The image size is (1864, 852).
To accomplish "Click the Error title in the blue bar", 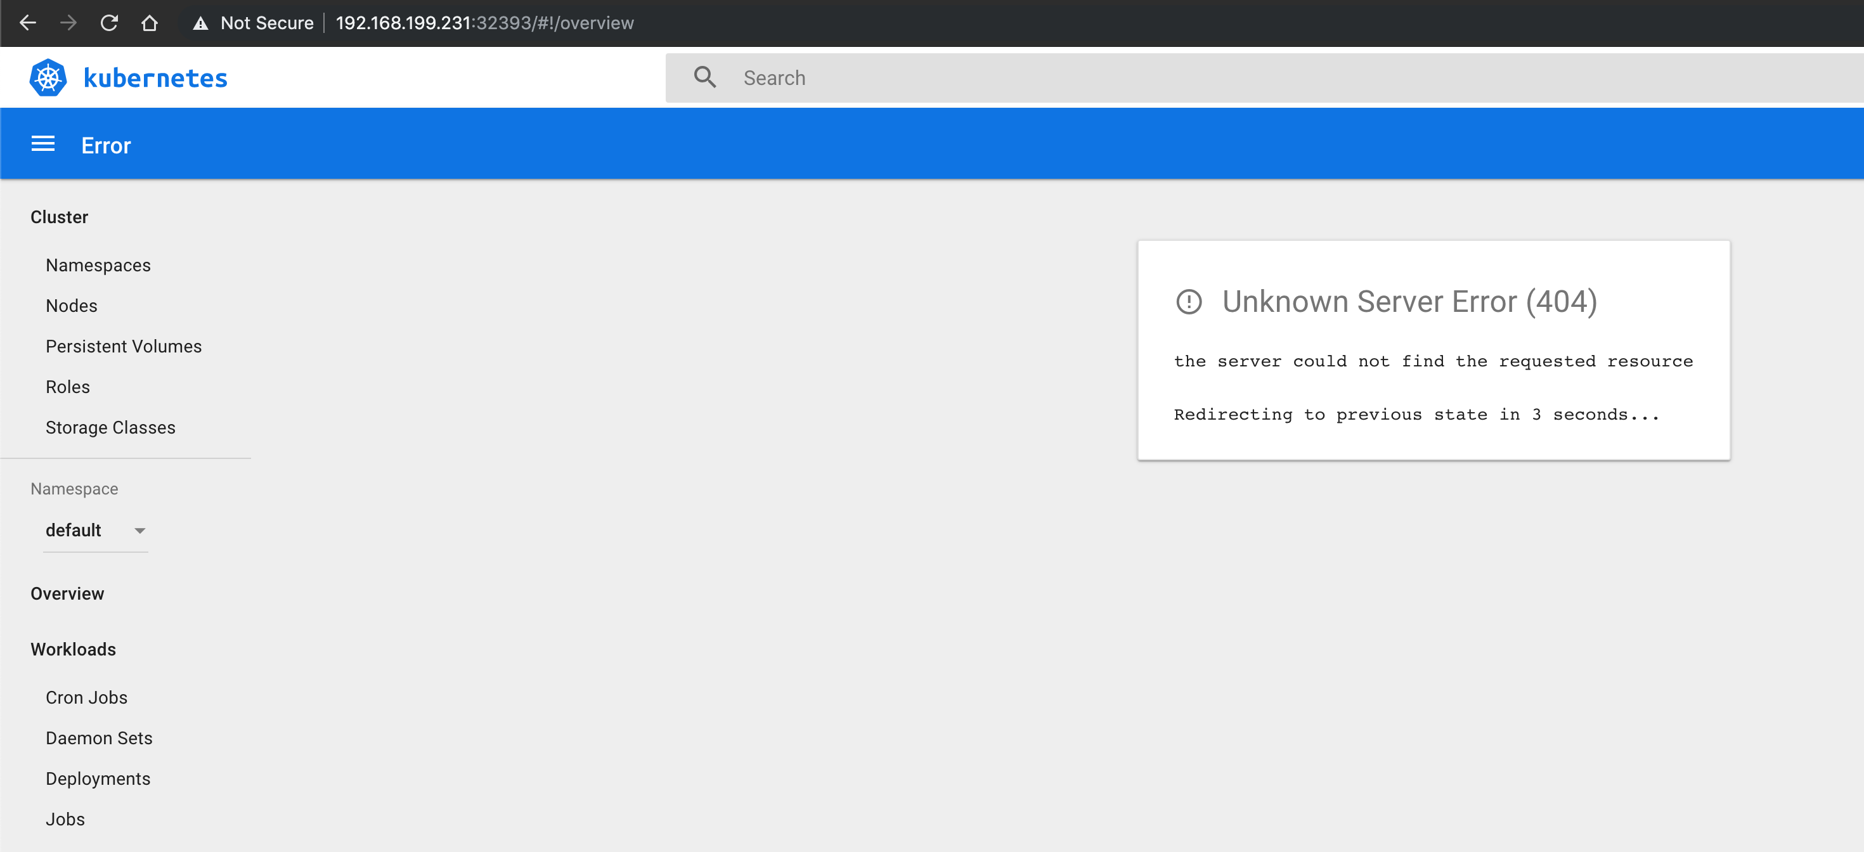I will click(107, 145).
